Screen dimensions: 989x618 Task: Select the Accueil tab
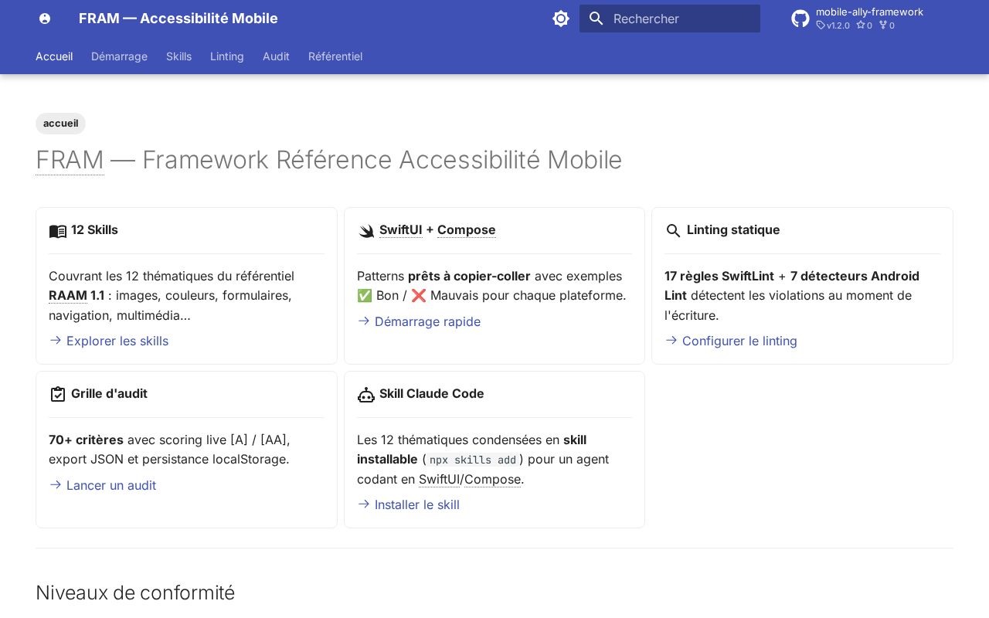54,56
